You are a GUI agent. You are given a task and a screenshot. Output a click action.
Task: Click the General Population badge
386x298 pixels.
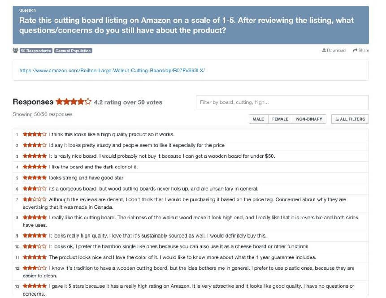tap(73, 51)
